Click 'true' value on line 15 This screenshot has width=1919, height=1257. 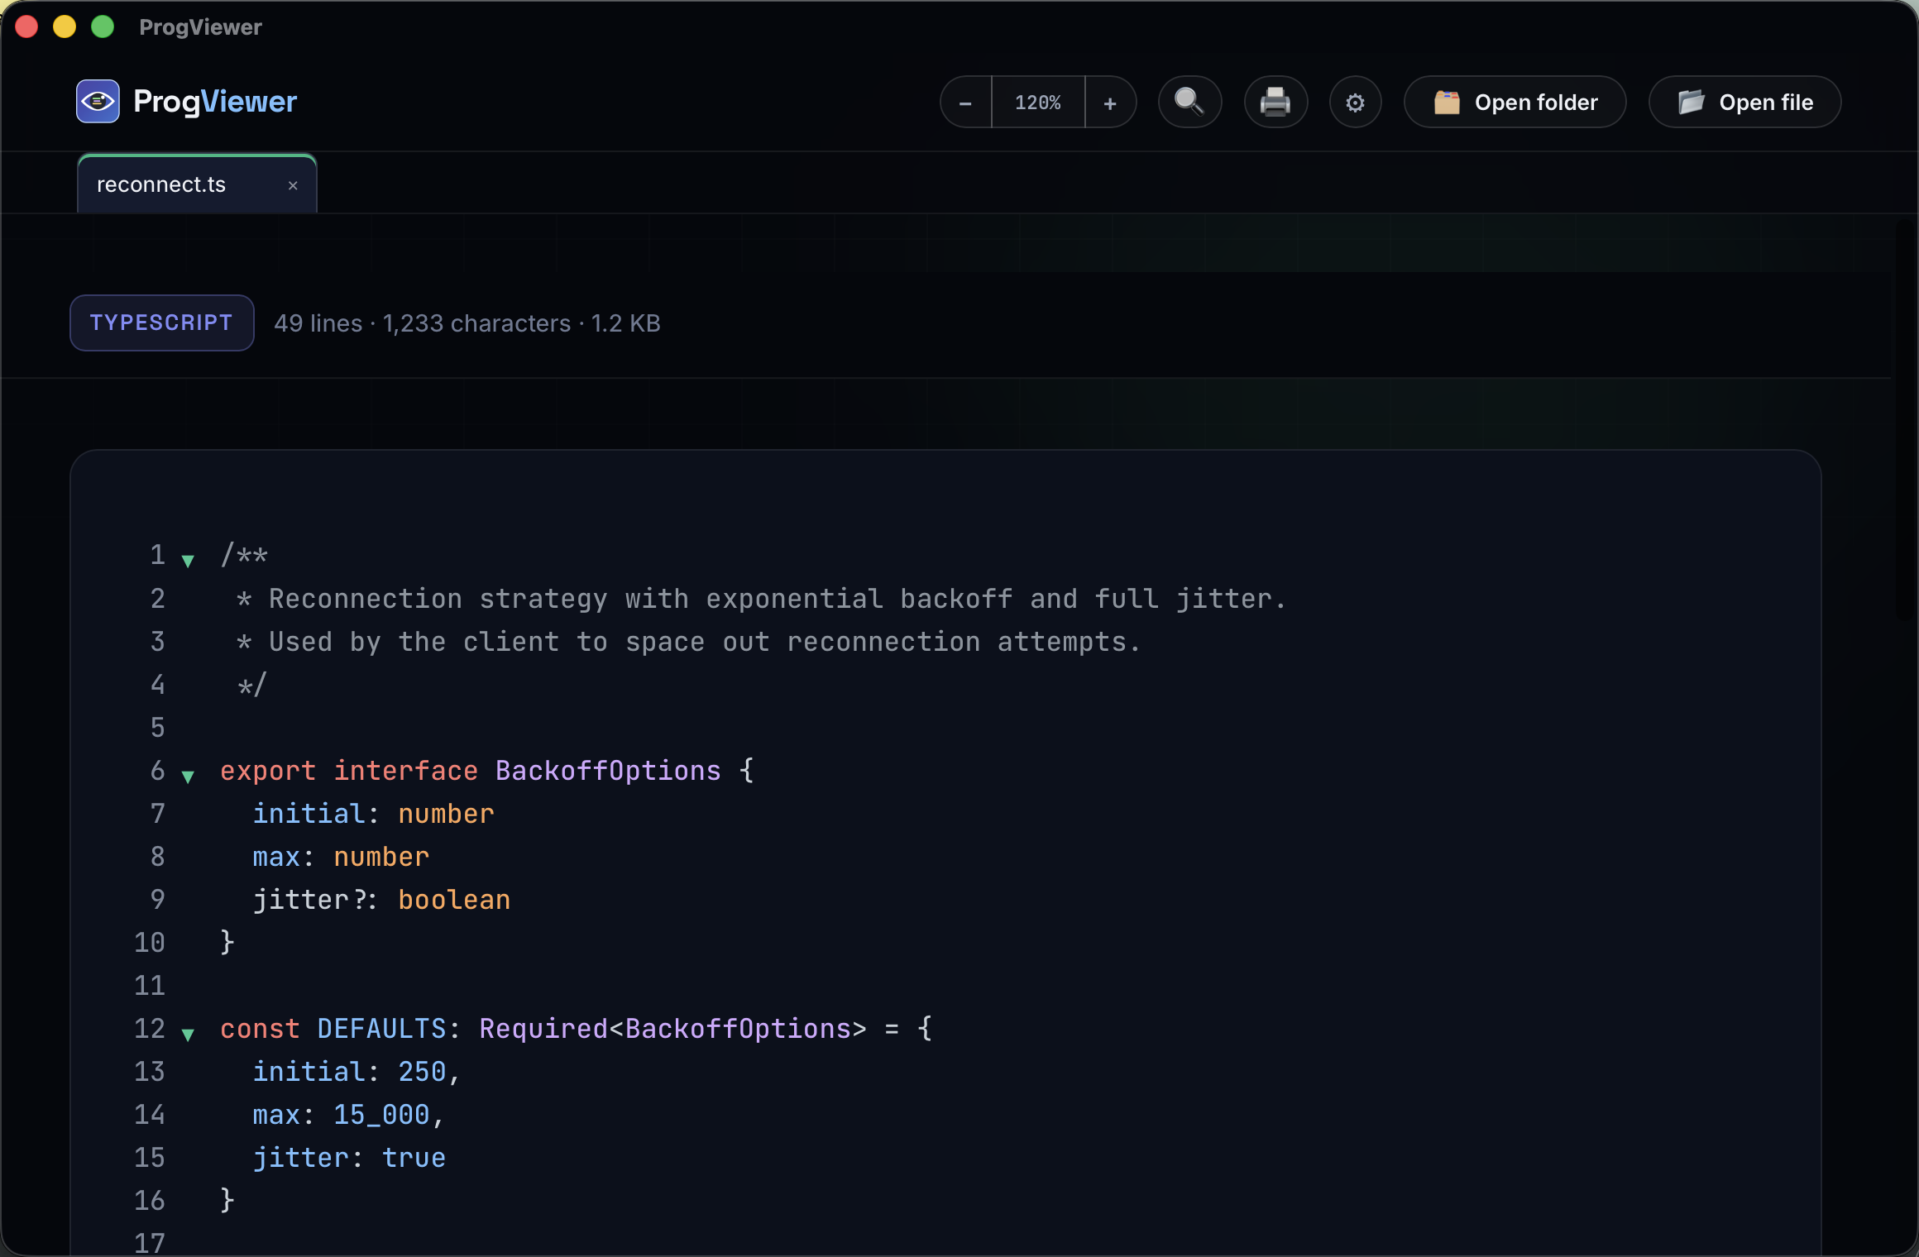click(414, 1158)
